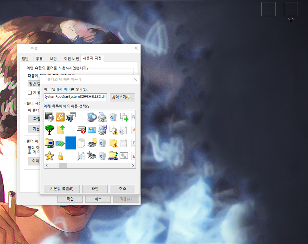Select the 사용자 지정 tab

92,58
